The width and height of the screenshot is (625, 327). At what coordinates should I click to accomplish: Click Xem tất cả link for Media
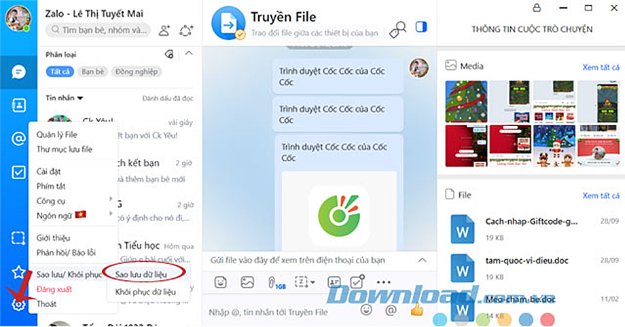coord(601,67)
